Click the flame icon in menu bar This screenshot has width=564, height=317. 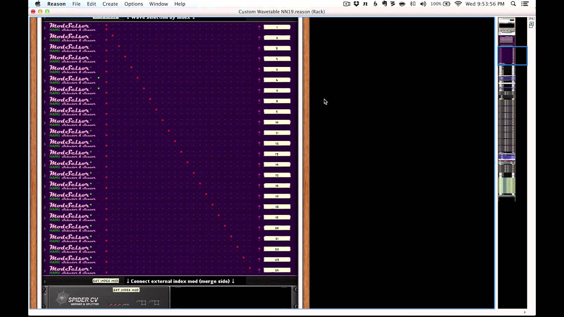(375, 4)
